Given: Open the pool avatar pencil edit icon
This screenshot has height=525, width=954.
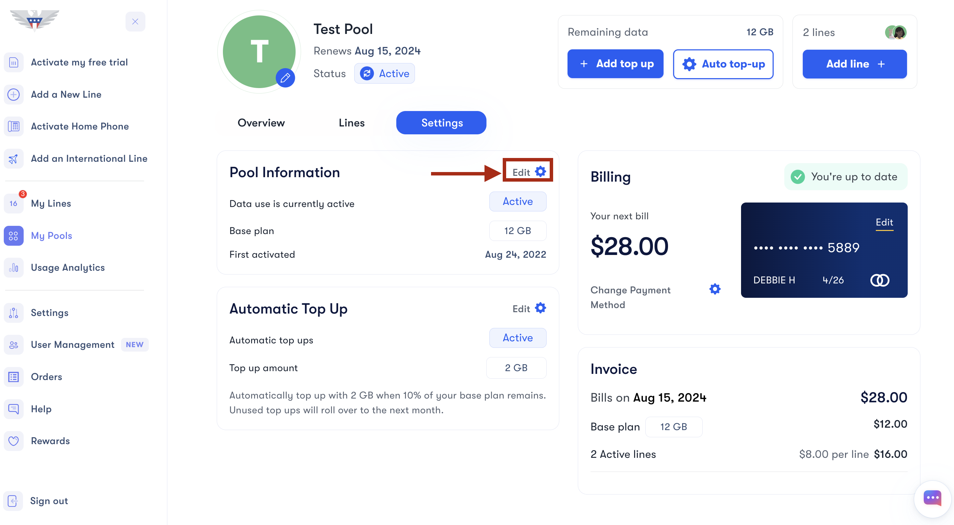Looking at the screenshot, I should (x=285, y=78).
